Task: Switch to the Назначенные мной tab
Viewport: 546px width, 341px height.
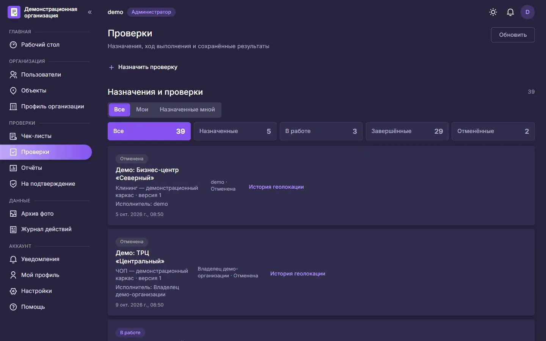Action: point(187,109)
